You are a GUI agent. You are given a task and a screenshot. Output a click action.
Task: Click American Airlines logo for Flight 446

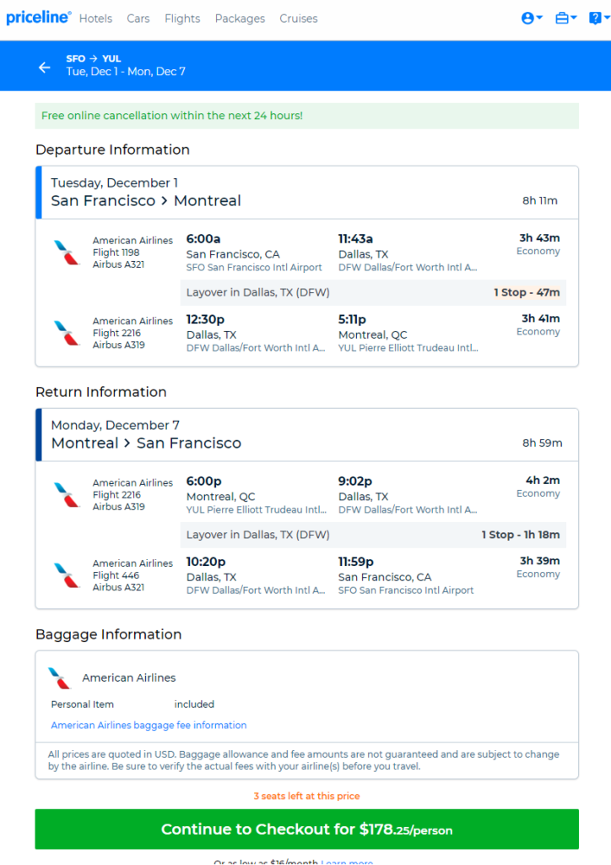point(67,575)
